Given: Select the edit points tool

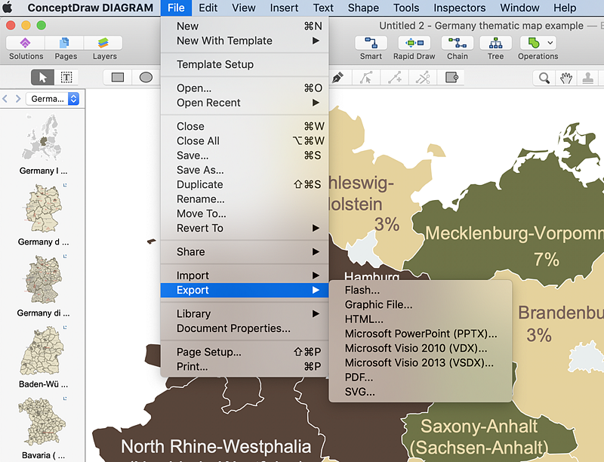Looking at the screenshot, I should (365, 78).
